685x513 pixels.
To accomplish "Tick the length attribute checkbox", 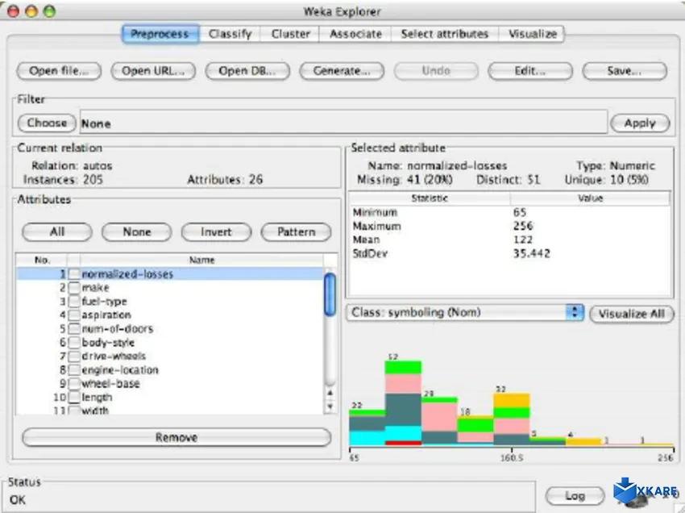I will click(74, 397).
